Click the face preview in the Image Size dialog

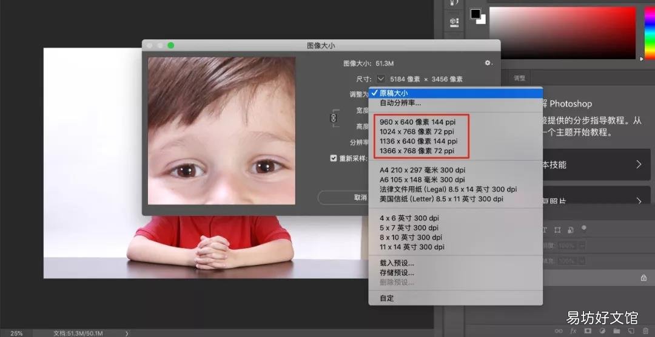tap(221, 131)
